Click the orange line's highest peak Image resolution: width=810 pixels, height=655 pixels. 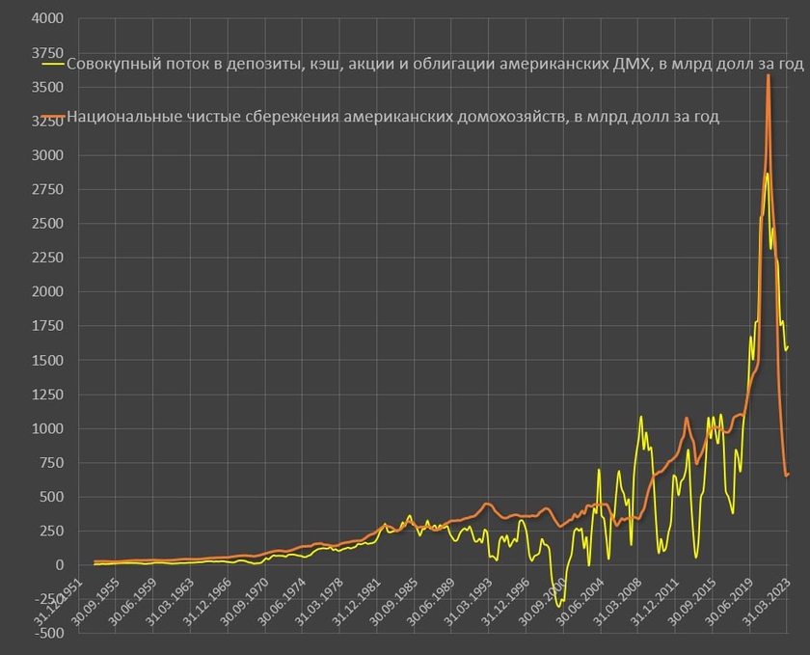coord(768,75)
